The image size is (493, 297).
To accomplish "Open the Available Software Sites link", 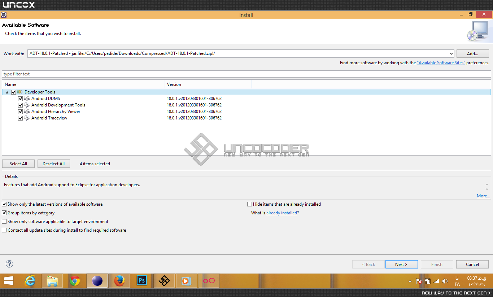I will (441, 63).
